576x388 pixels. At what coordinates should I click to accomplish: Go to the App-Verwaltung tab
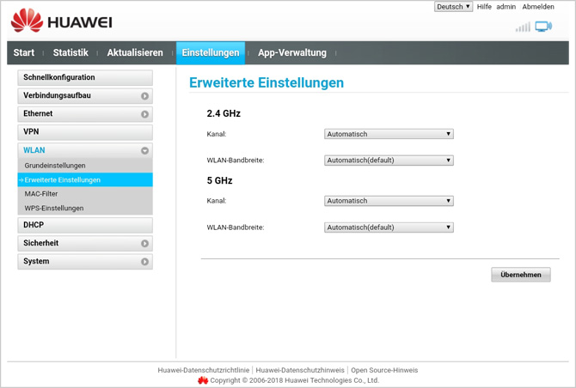[292, 53]
